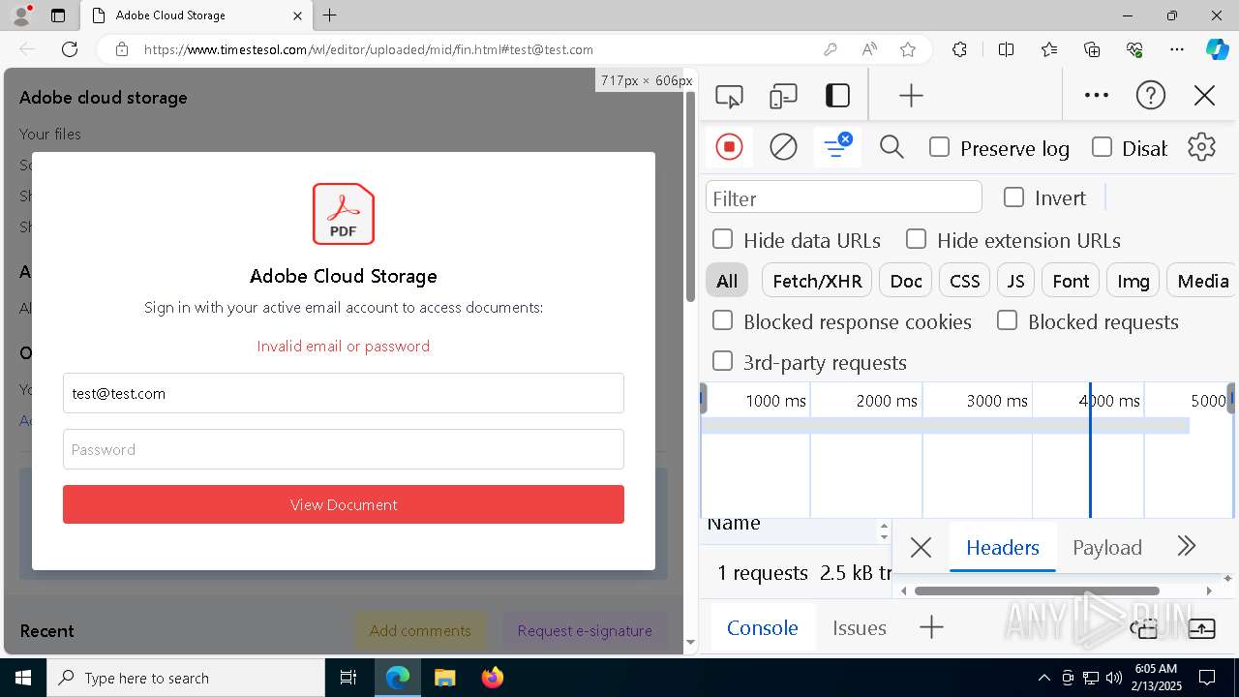Open Split screen icon
The width and height of the screenshot is (1239, 697).
[1007, 49]
